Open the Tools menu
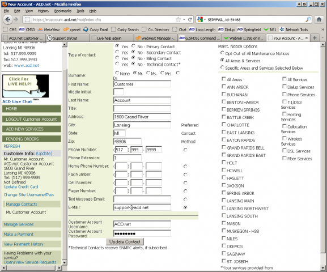 click(x=80, y=11)
